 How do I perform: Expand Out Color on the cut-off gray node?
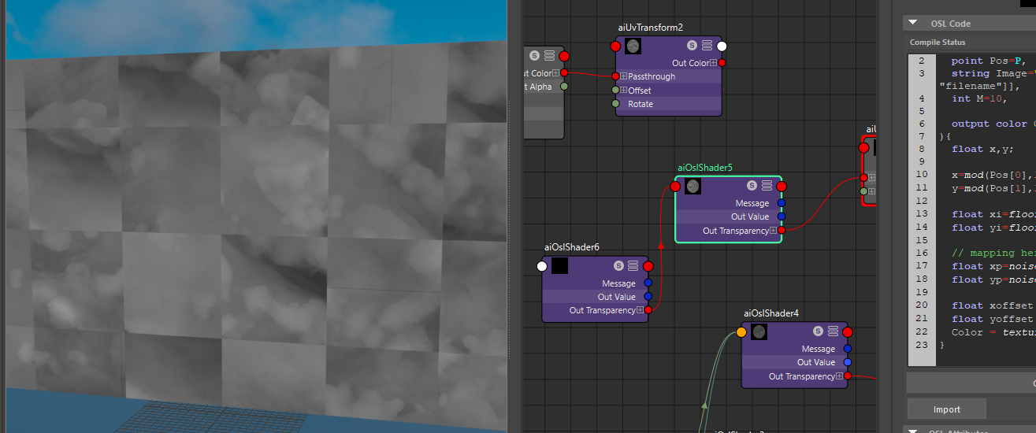coord(555,73)
